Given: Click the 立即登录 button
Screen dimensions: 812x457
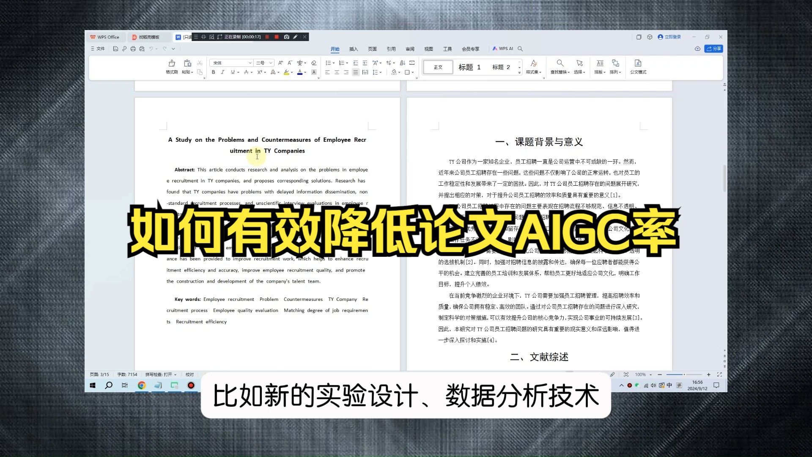Looking at the screenshot, I should tap(669, 37).
